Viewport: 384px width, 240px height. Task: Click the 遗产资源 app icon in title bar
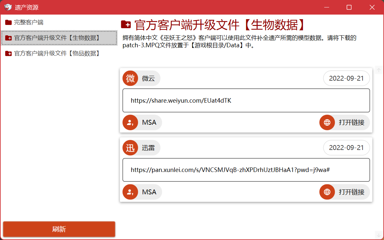pyautogui.click(x=8, y=7)
